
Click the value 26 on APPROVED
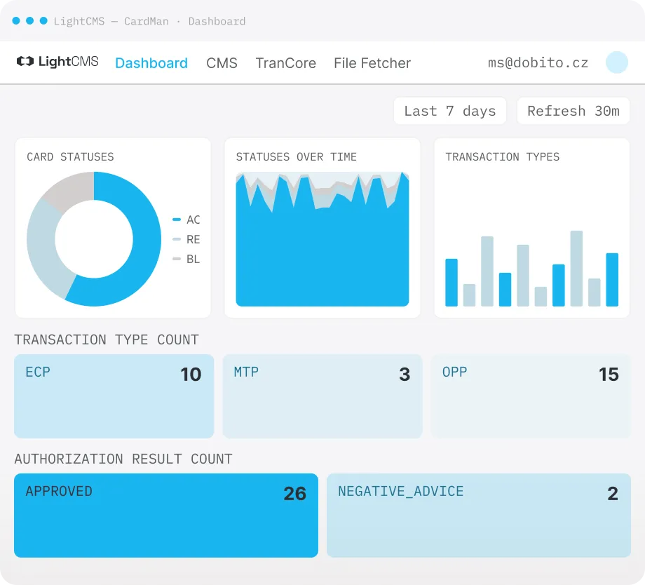295,494
